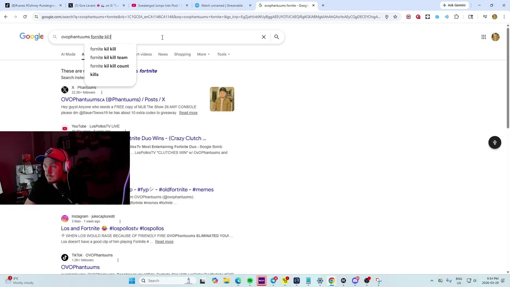Show hidden system tray icons chevron
The height and width of the screenshot is (287, 510).
coord(432,281)
